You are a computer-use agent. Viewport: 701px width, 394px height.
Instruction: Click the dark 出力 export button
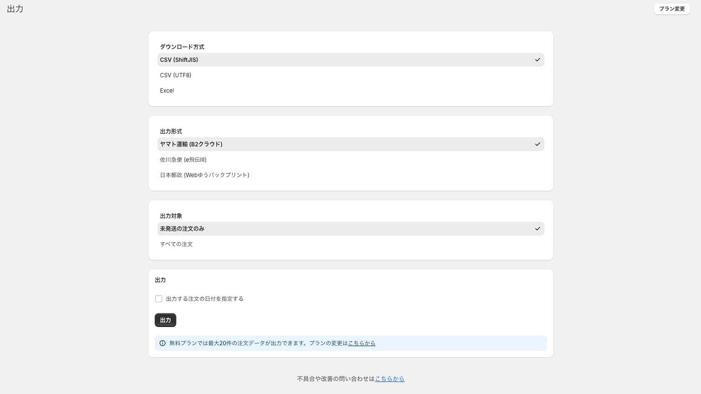pyautogui.click(x=165, y=320)
